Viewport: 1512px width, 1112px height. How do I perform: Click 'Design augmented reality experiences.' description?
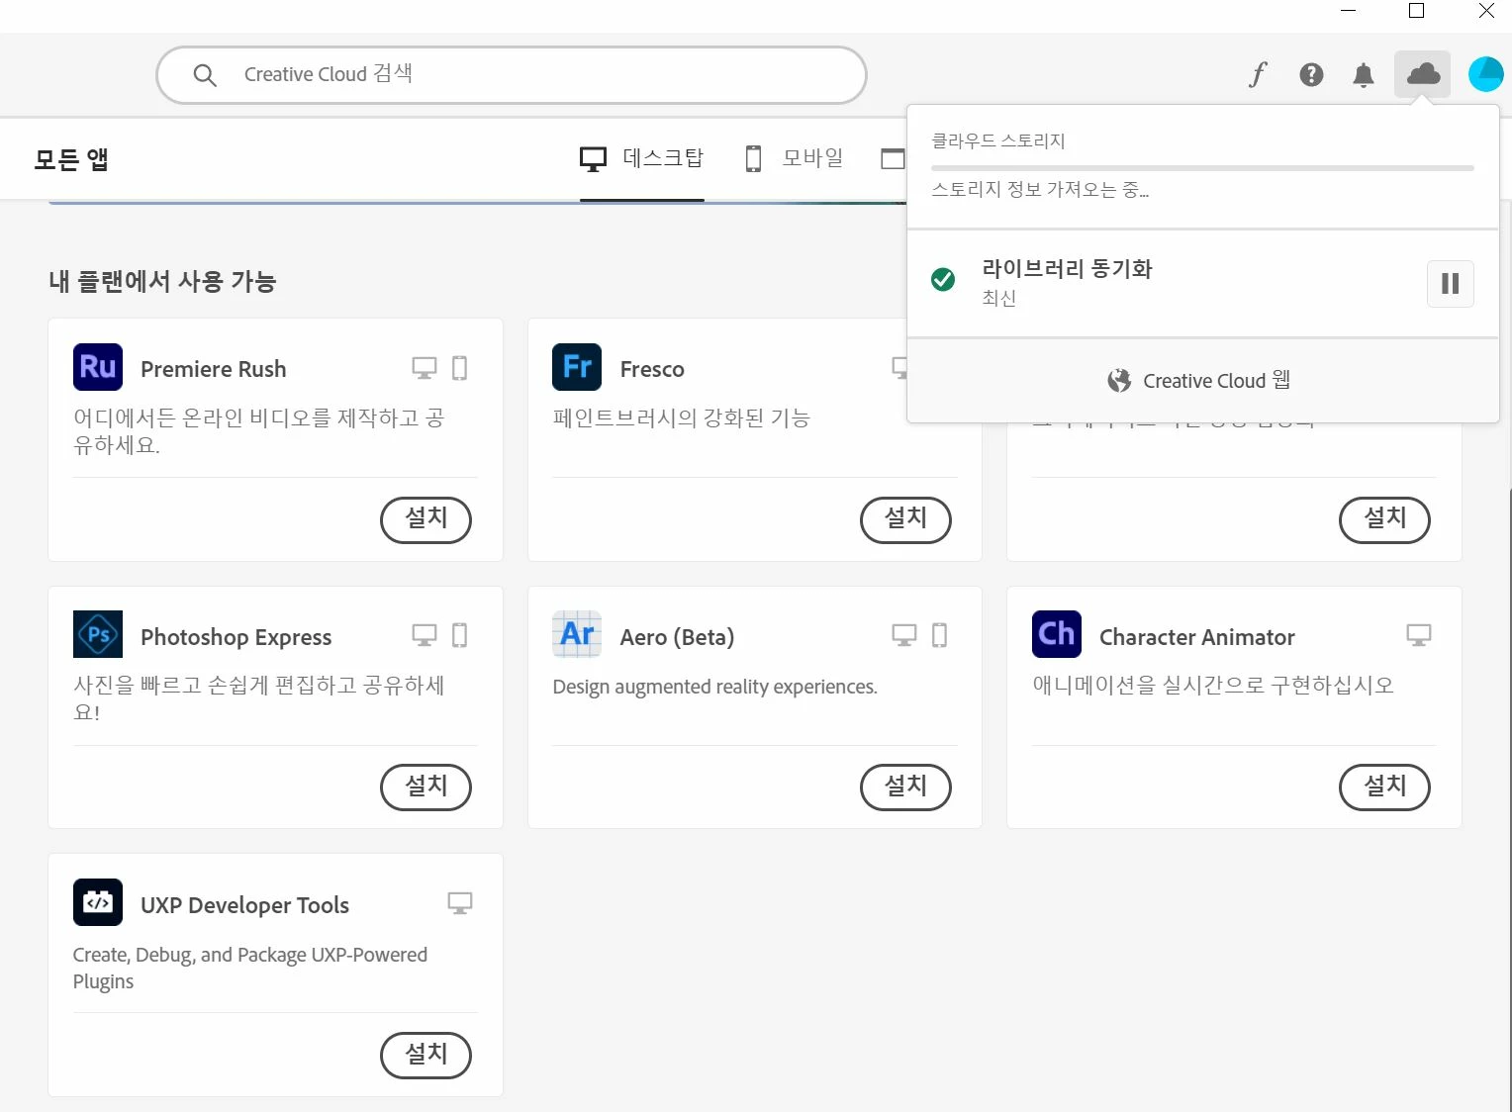tap(715, 687)
